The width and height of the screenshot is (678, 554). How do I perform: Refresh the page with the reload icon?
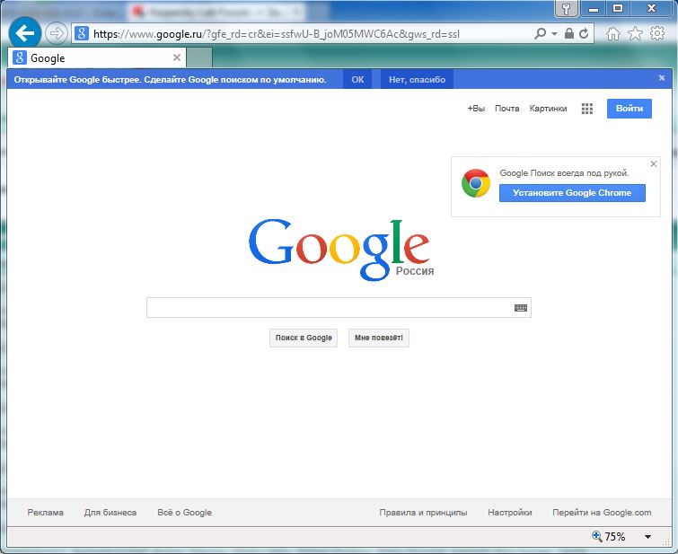point(584,33)
